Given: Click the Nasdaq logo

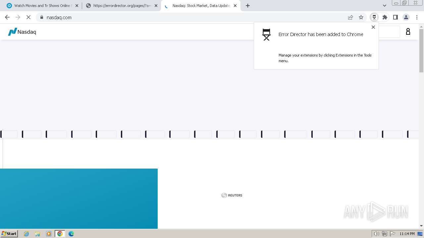Looking at the screenshot, I should (22, 32).
